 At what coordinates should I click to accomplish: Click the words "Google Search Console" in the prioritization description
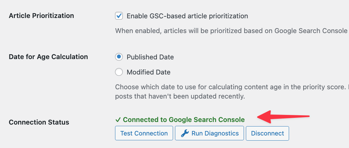click(x=311, y=31)
